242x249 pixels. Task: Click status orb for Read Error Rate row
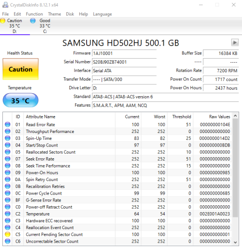[x=8, y=124]
